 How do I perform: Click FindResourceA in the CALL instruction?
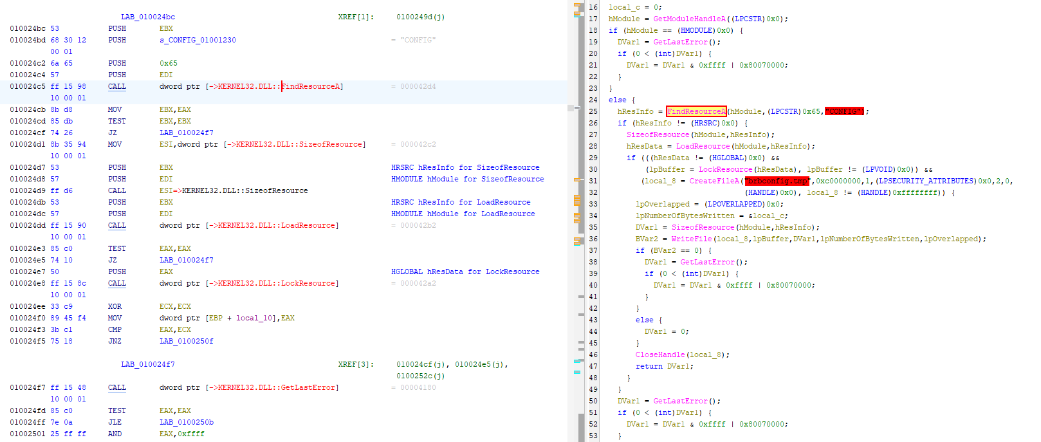(311, 86)
